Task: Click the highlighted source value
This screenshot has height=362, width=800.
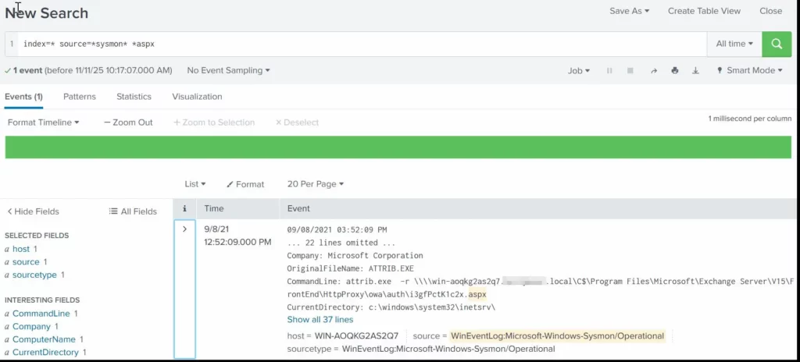Action: point(558,336)
